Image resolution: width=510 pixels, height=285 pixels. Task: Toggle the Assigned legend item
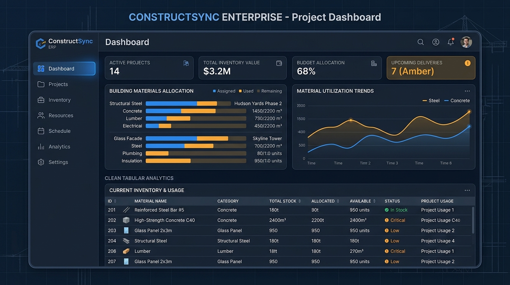click(224, 91)
